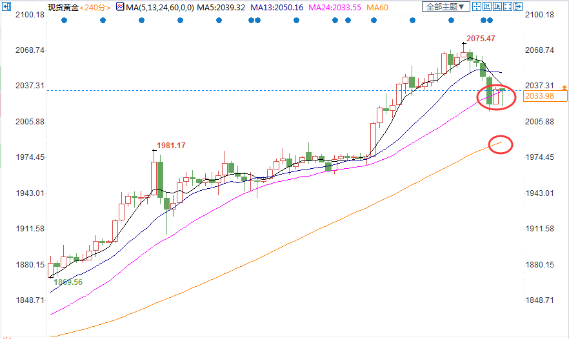Click the 现货黄金 instrument title
This screenshot has width=569, height=339.
point(62,7)
